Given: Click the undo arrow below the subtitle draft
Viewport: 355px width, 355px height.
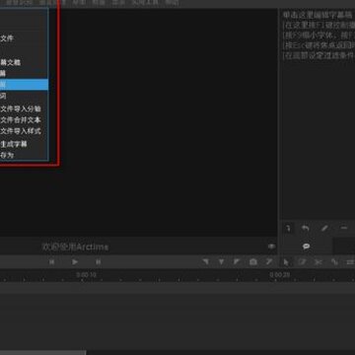Looking at the screenshot, I should pyautogui.click(x=306, y=228).
